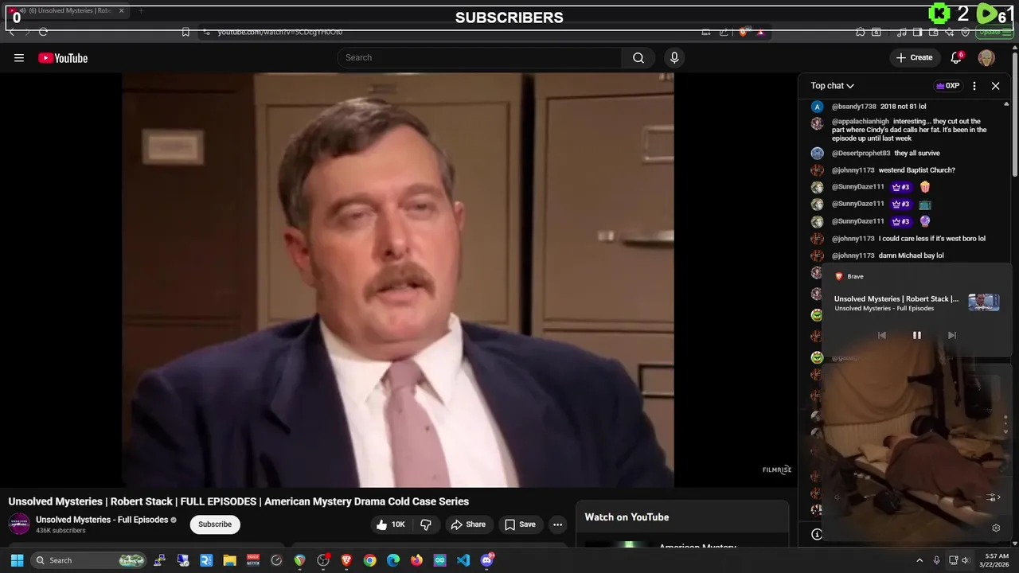This screenshot has width=1019, height=573.
Task: Skip to next track in media popup
Action: [x=952, y=335]
